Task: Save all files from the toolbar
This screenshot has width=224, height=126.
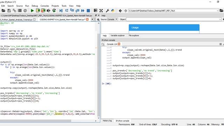Action: (x=14, y=10)
